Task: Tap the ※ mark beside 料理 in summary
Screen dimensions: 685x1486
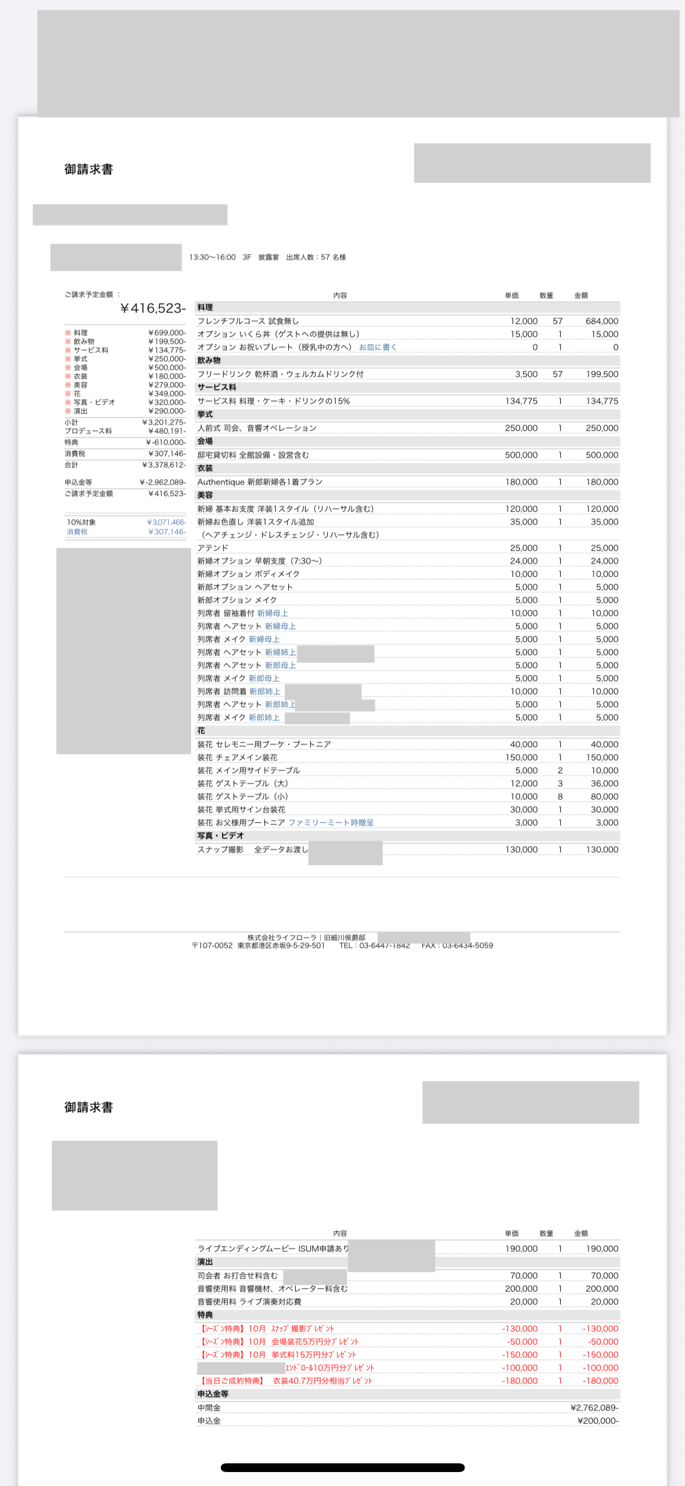Action: 67,333
